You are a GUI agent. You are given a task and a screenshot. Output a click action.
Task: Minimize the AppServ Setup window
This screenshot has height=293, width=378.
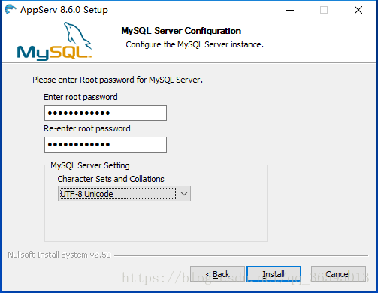point(290,10)
